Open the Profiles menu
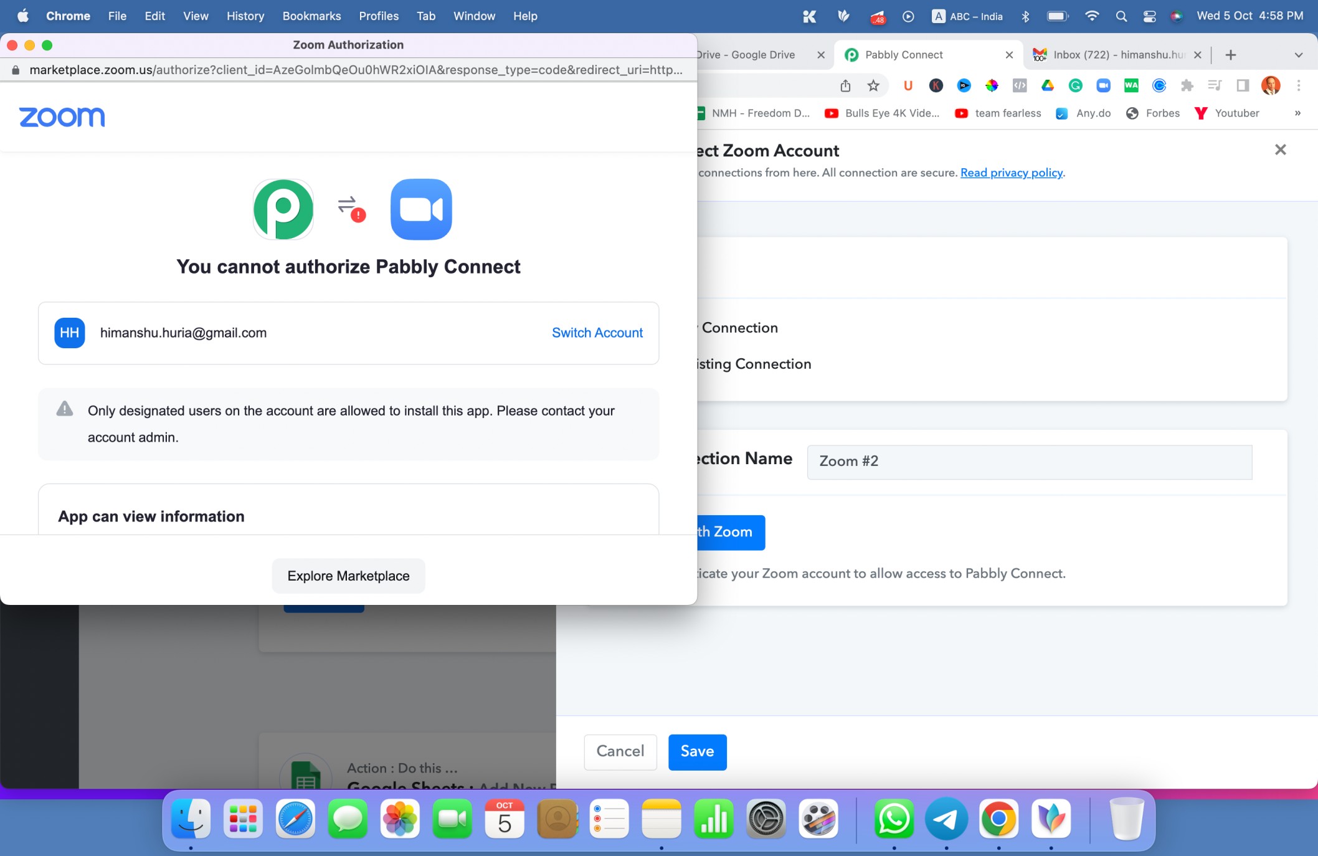Screen dimensions: 1318x856 tap(379, 16)
